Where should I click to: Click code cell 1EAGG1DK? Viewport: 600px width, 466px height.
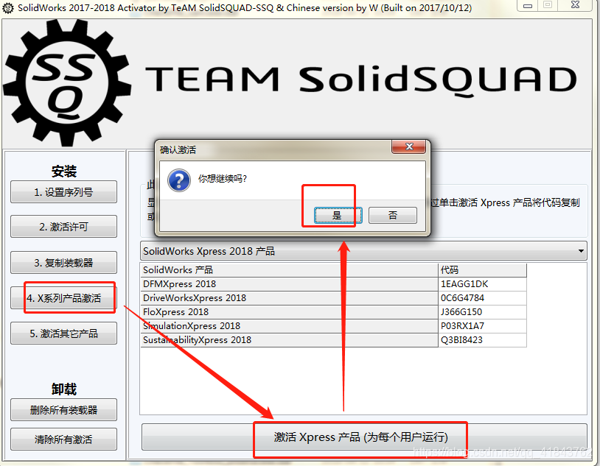[x=482, y=284]
